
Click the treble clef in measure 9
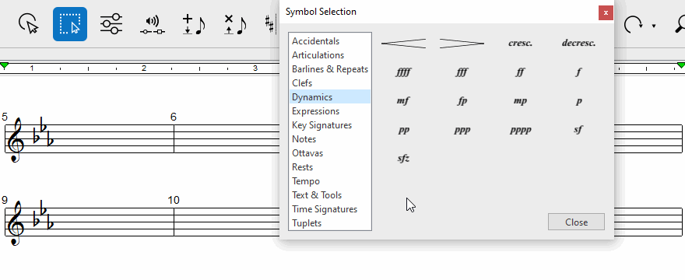click(16, 222)
